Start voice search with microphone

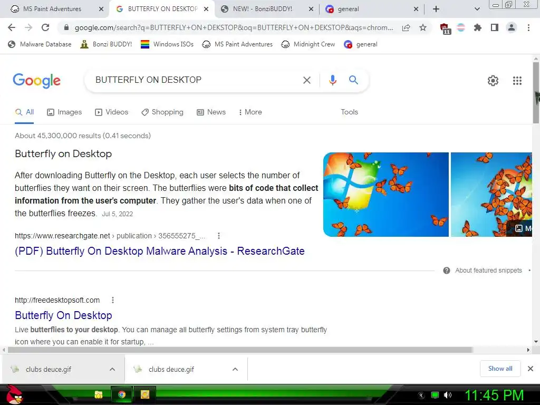(332, 80)
